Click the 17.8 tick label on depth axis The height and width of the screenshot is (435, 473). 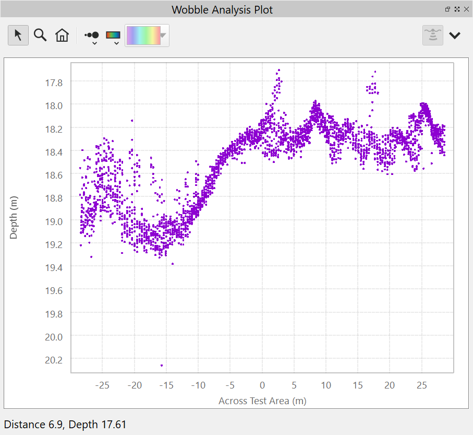54,83
